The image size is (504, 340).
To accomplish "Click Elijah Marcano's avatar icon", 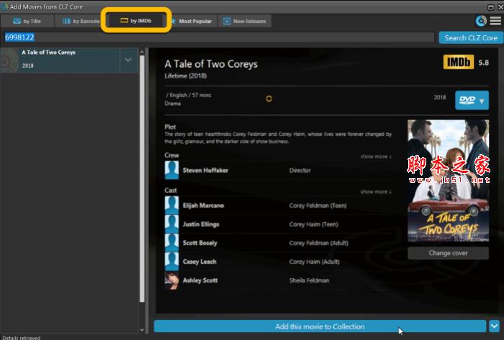I will pyautogui.click(x=172, y=205).
